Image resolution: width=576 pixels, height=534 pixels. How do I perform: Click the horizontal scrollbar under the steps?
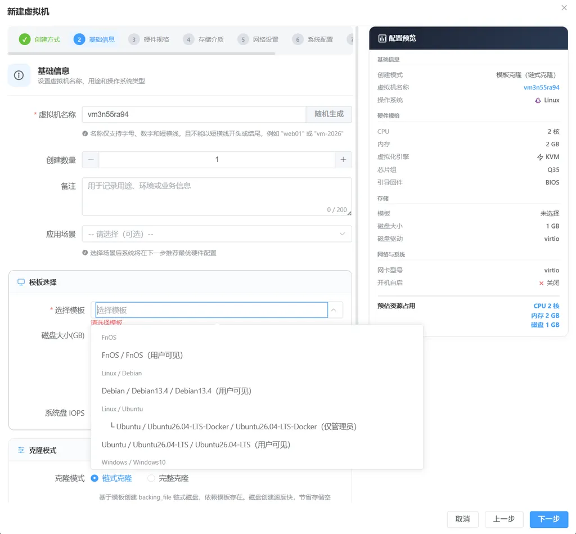pos(141,53)
